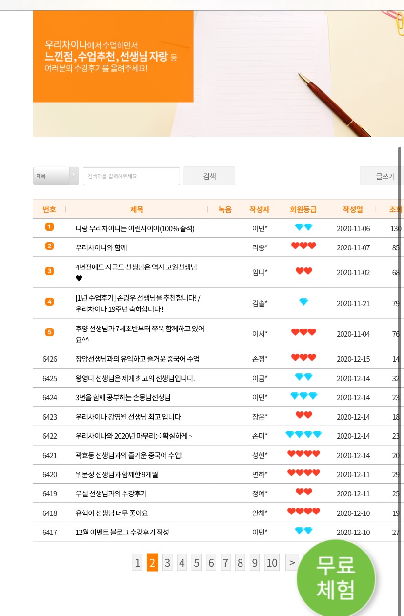The height and width of the screenshot is (616, 404).
Task: Open post 우리차이나와 2020년 마무리를 확실하게
Action: pos(134,436)
